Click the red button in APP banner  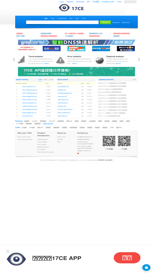click(127, 258)
